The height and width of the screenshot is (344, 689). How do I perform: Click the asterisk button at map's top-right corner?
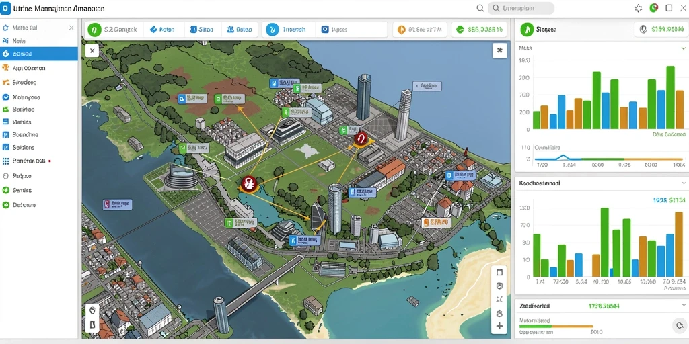point(499,50)
